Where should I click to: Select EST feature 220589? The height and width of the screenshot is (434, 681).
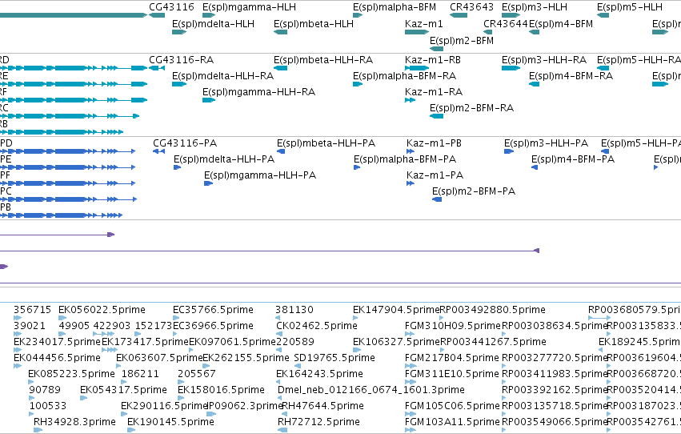point(295,342)
